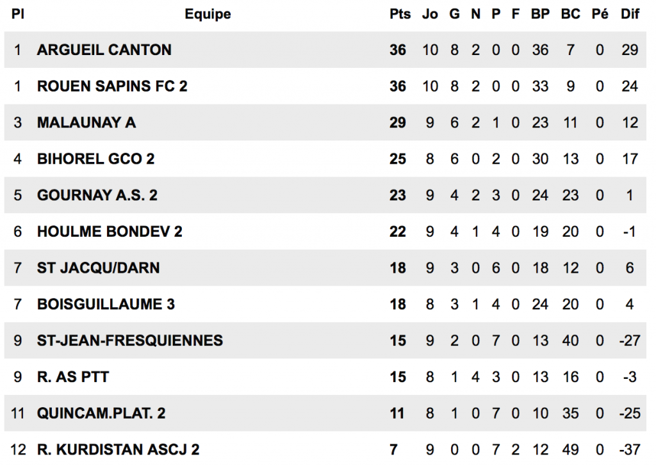Open BIHOREL GCO 2 team entry
The width and height of the screenshot is (656, 466).
coord(95,159)
